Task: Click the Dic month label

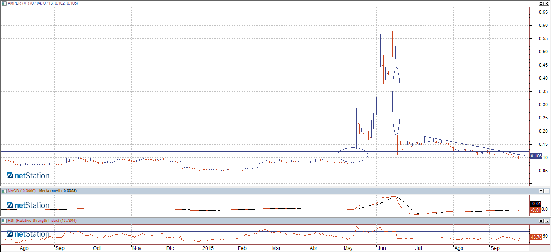Action: click(x=170, y=249)
